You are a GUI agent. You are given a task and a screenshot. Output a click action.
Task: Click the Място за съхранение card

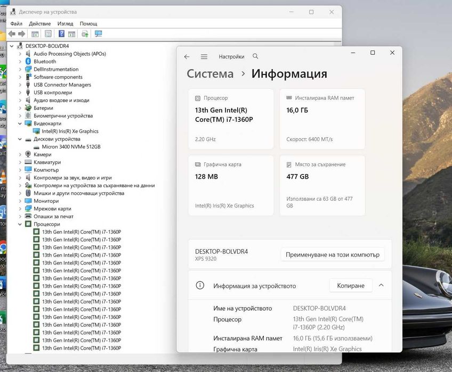(322, 185)
